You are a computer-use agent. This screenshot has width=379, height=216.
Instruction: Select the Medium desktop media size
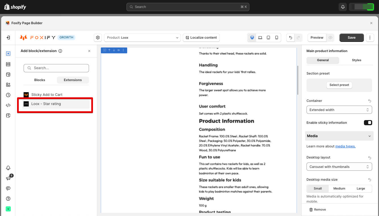(x=339, y=188)
